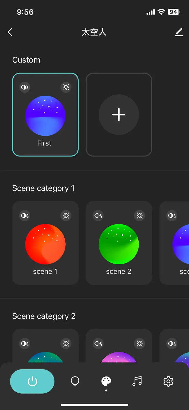Tap star icon on second Scene category 2 card
Viewport: 189px width, 410px height.
pyautogui.click(x=140, y=344)
